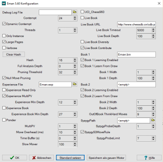The width and height of the screenshot is (163, 162).
Task: Adjust Move Overhead spinner arrows
Action: [x=75, y=132]
